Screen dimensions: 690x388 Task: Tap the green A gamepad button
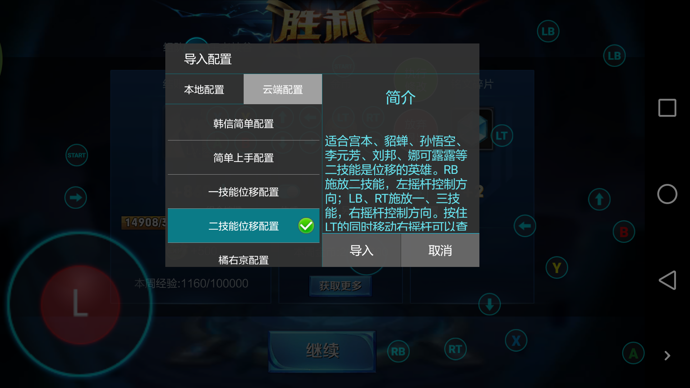(633, 353)
